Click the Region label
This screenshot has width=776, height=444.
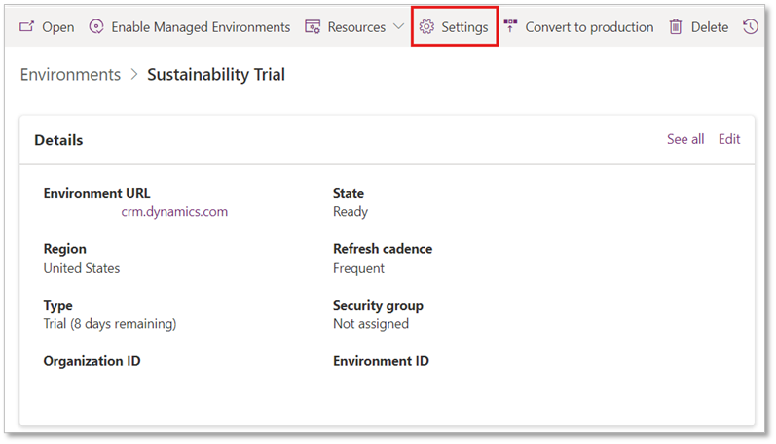[64, 249]
